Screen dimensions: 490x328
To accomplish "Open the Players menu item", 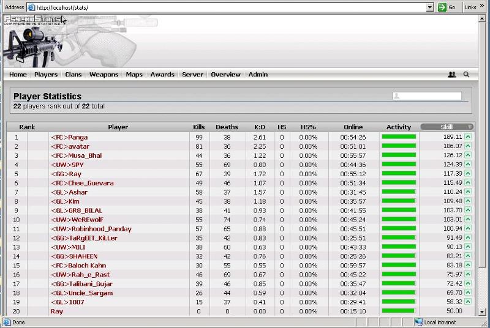I will [x=46, y=74].
